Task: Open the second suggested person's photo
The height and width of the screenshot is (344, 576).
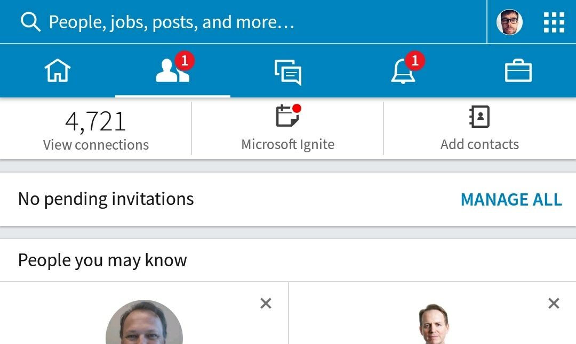Action: [434, 323]
